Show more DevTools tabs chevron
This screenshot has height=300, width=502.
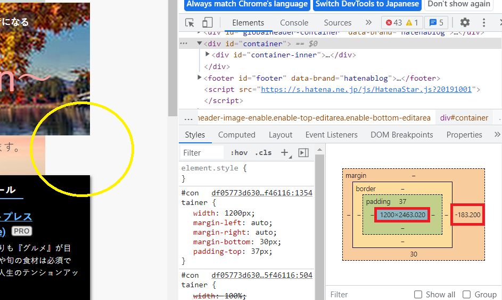tap(368, 22)
